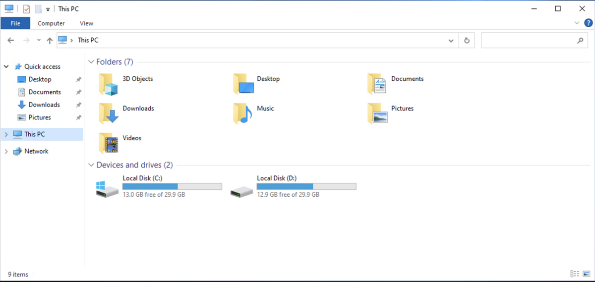
Task: Open the 3D Objects folder icon
Action: click(109, 84)
